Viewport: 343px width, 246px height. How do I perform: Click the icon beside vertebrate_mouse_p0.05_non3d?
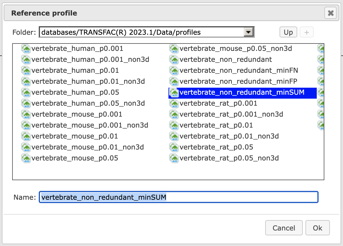[174, 49]
